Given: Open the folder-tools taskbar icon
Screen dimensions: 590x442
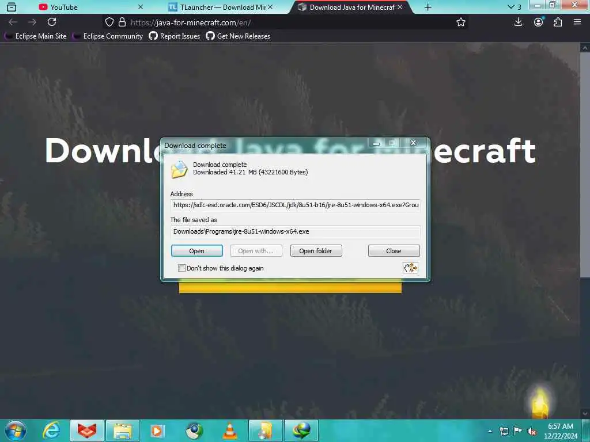Looking at the screenshot, I should tap(265, 430).
